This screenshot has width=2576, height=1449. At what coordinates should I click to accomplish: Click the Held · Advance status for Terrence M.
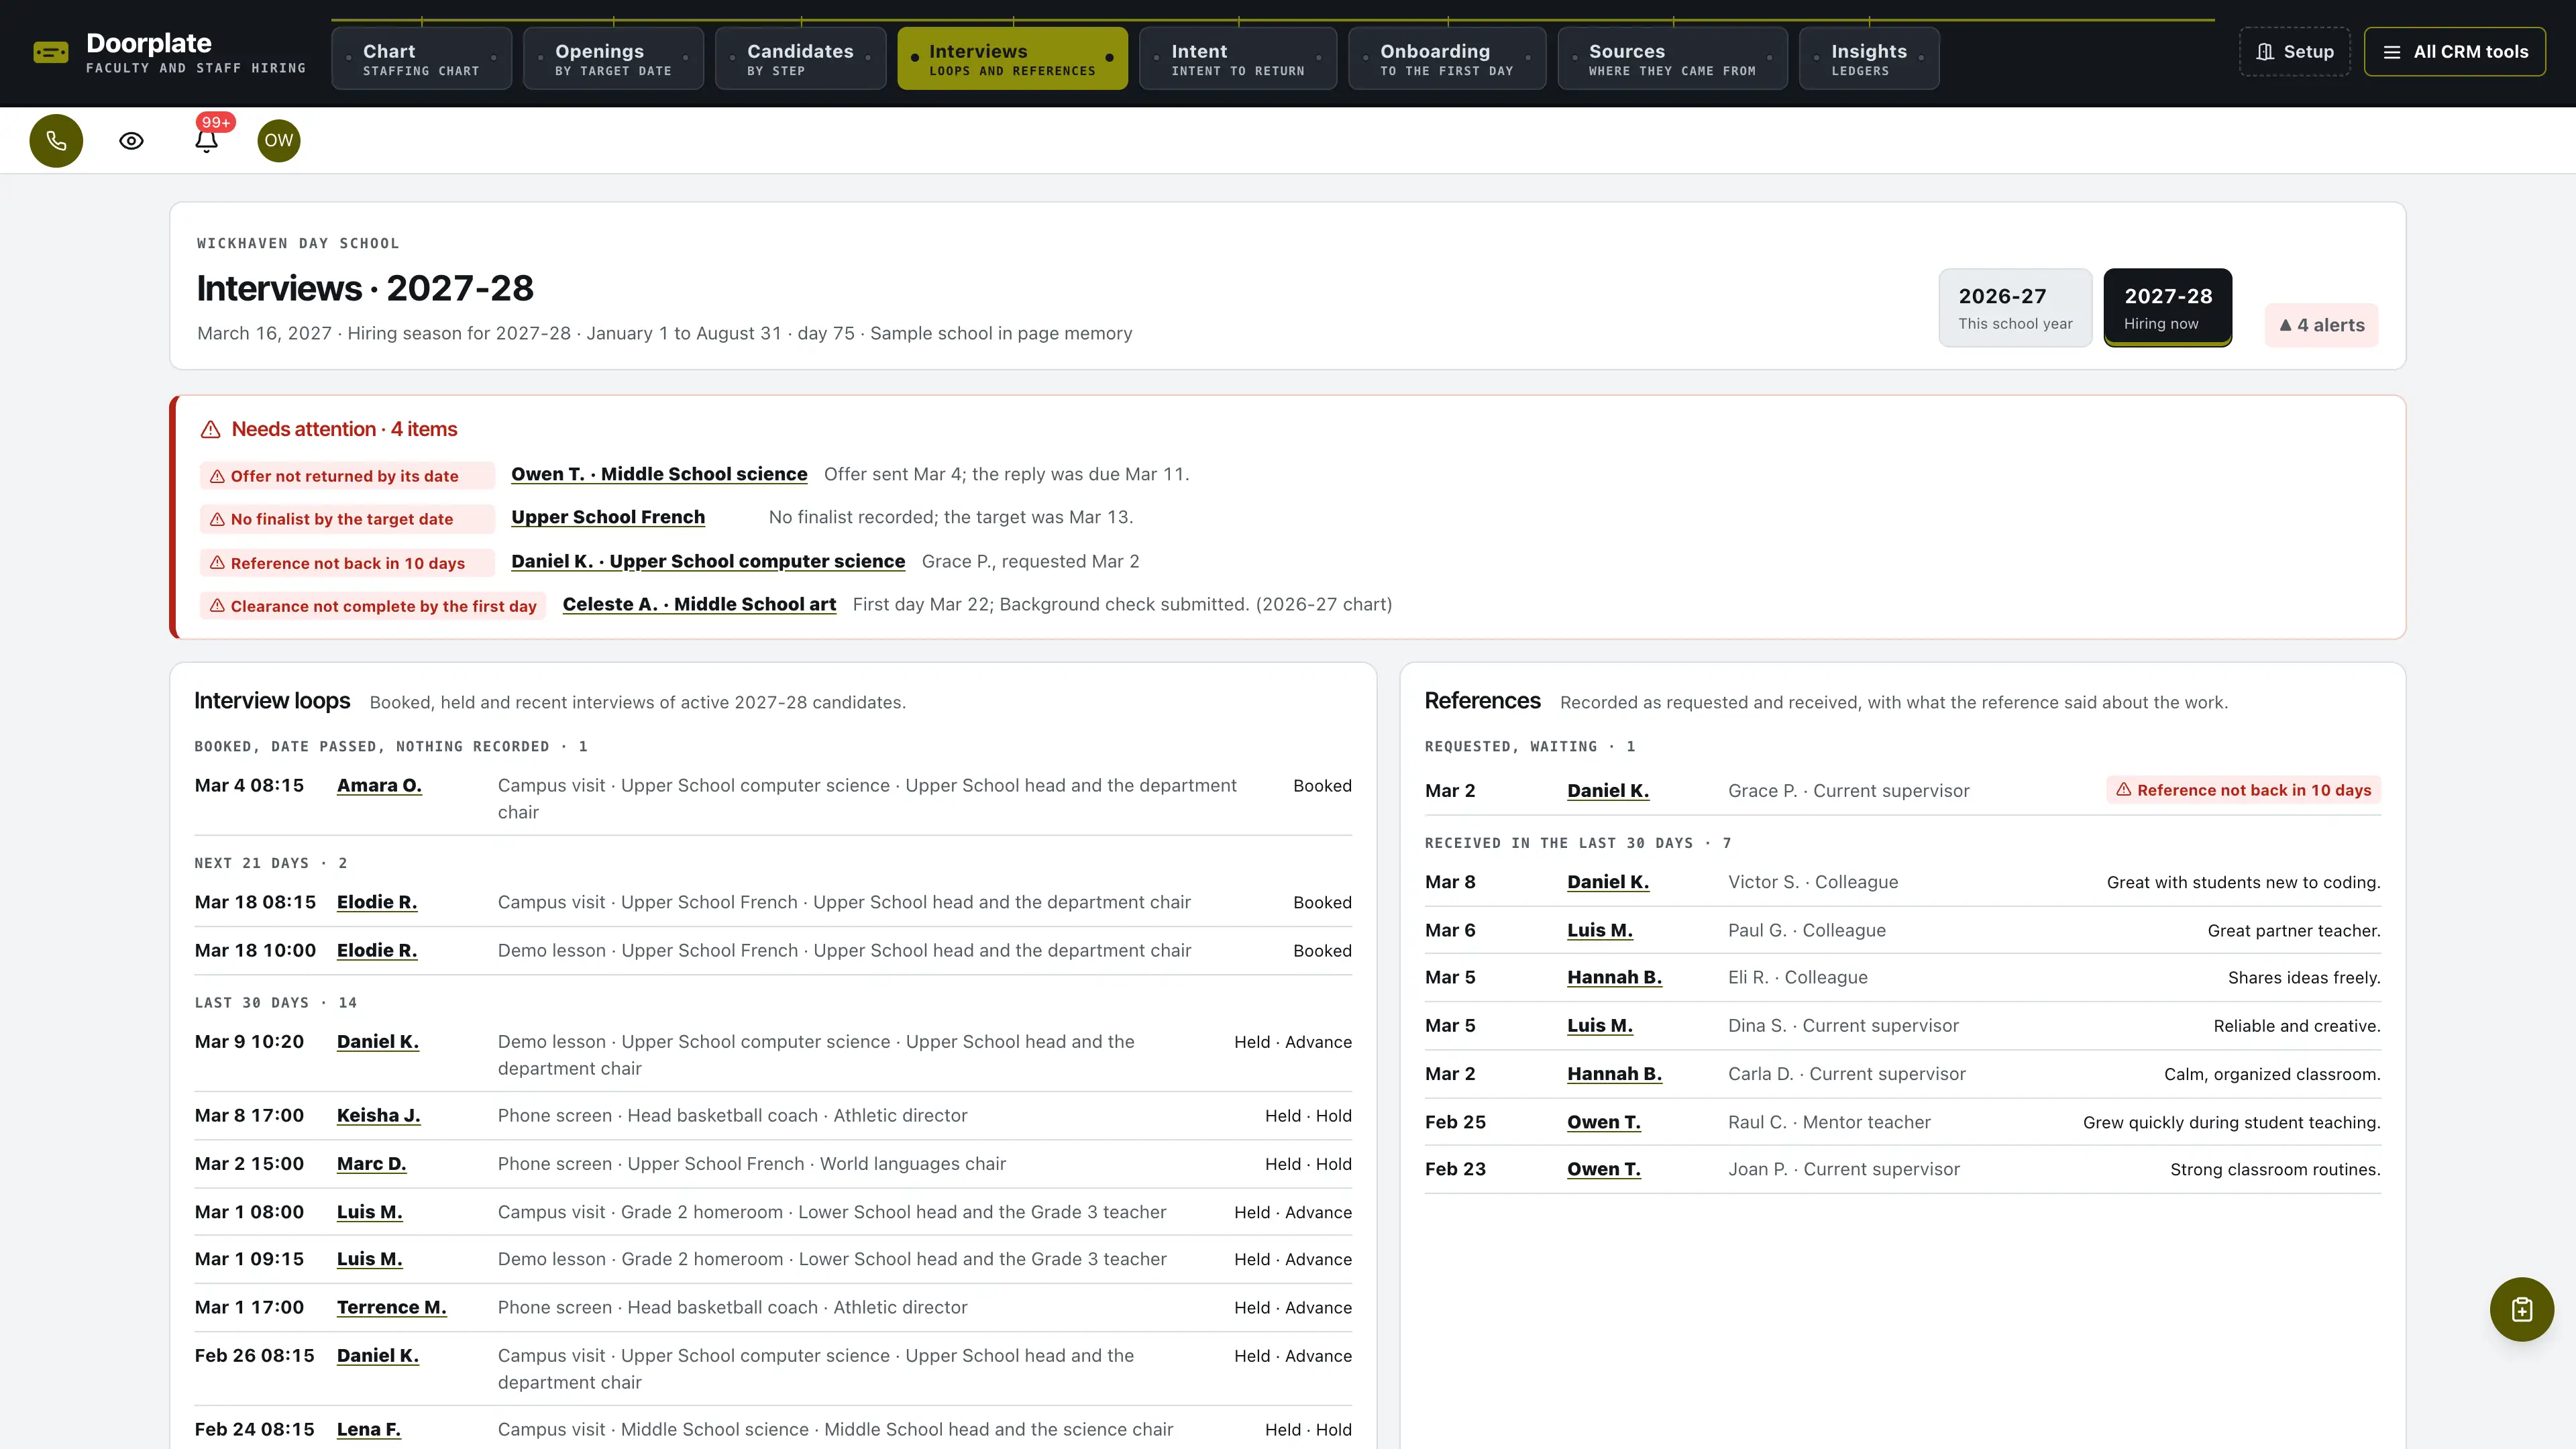coord(1292,1307)
